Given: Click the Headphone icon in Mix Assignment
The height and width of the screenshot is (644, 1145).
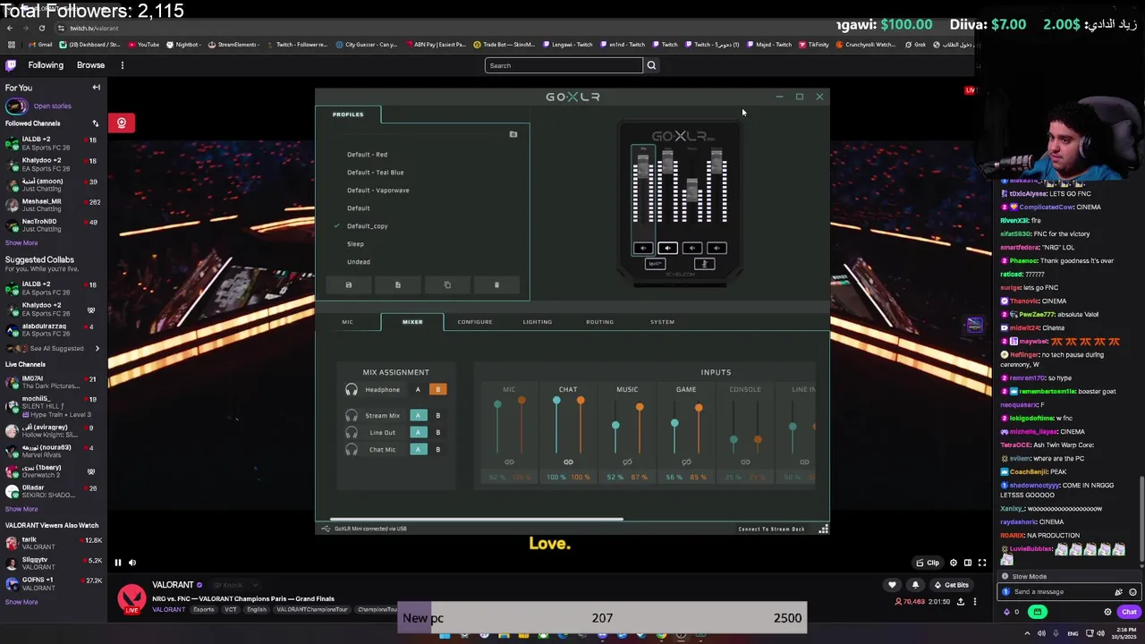Looking at the screenshot, I should click(352, 389).
